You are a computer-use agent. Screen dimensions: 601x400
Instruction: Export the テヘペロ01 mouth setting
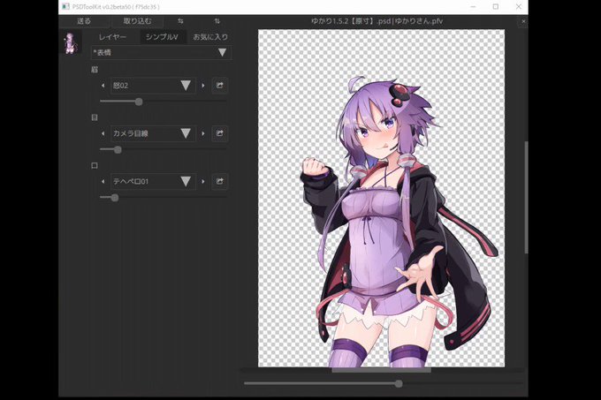coord(219,181)
